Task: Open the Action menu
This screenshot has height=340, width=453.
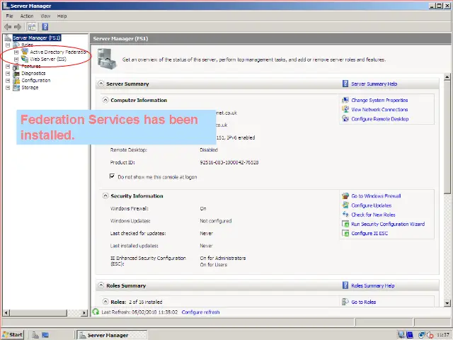Action: (x=27, y=16)
